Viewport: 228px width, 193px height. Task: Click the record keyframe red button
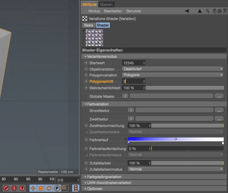tap(6, 188)
